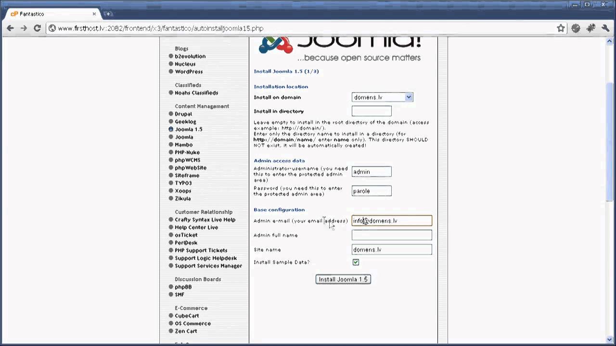Reload the page with the refresh icon

(37, 28)
